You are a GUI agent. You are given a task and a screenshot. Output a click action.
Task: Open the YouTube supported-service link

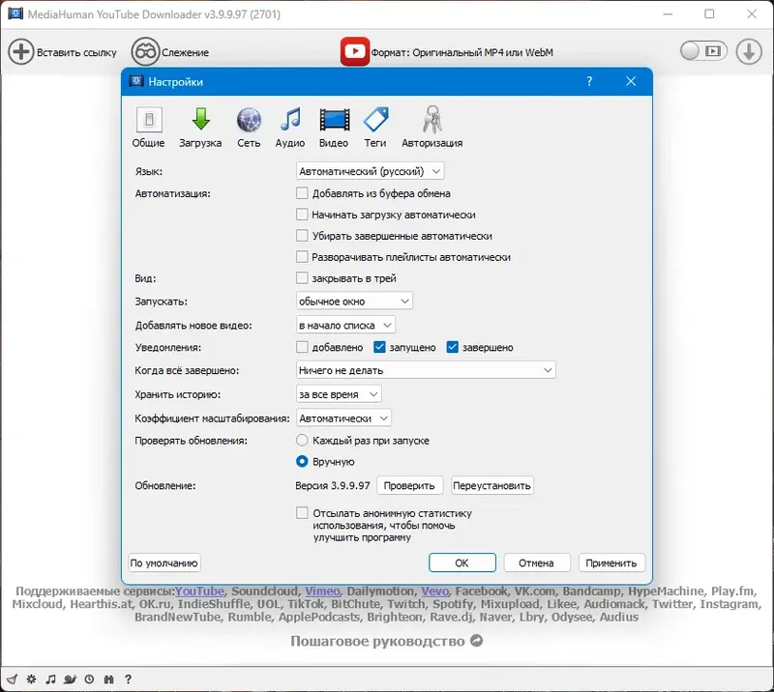click(x=200, y=591)
